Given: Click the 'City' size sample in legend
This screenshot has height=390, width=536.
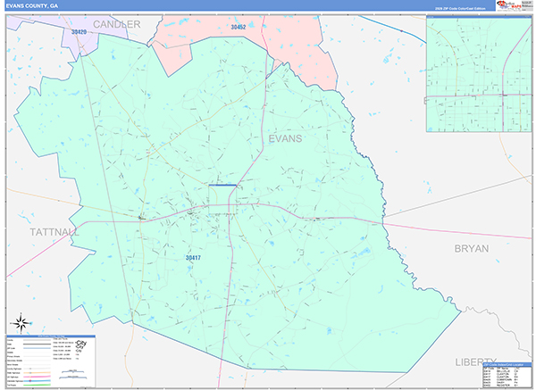Looking at the screenshot, I should [x=81, y=343].
